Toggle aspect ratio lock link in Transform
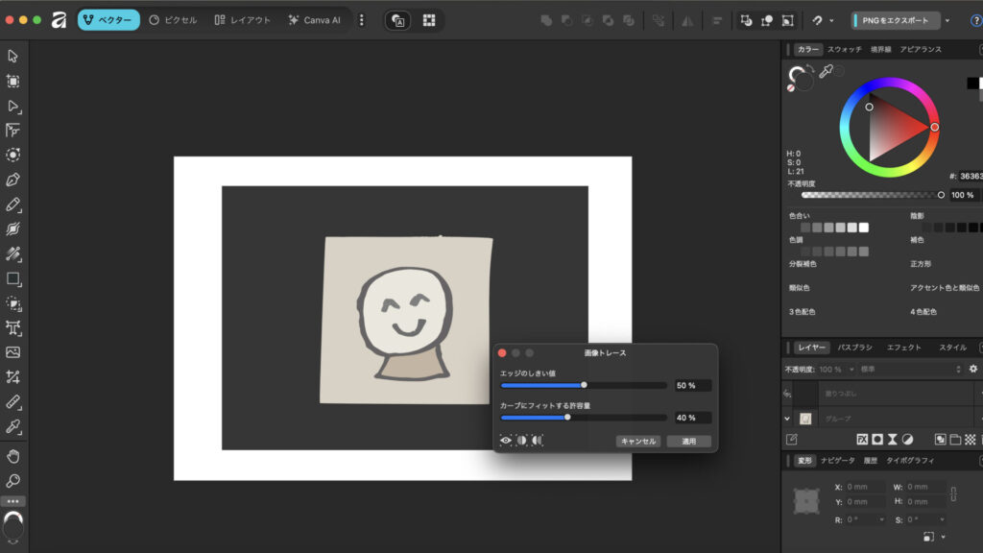The image size is (983, 553). click(x=952, y=493)
